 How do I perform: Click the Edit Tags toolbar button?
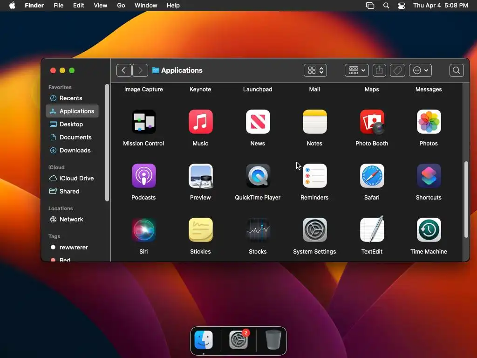397,70
